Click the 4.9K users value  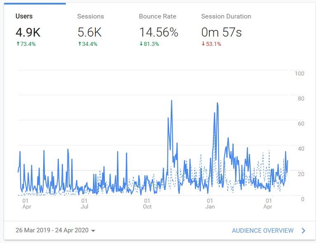tap(27, 32)
